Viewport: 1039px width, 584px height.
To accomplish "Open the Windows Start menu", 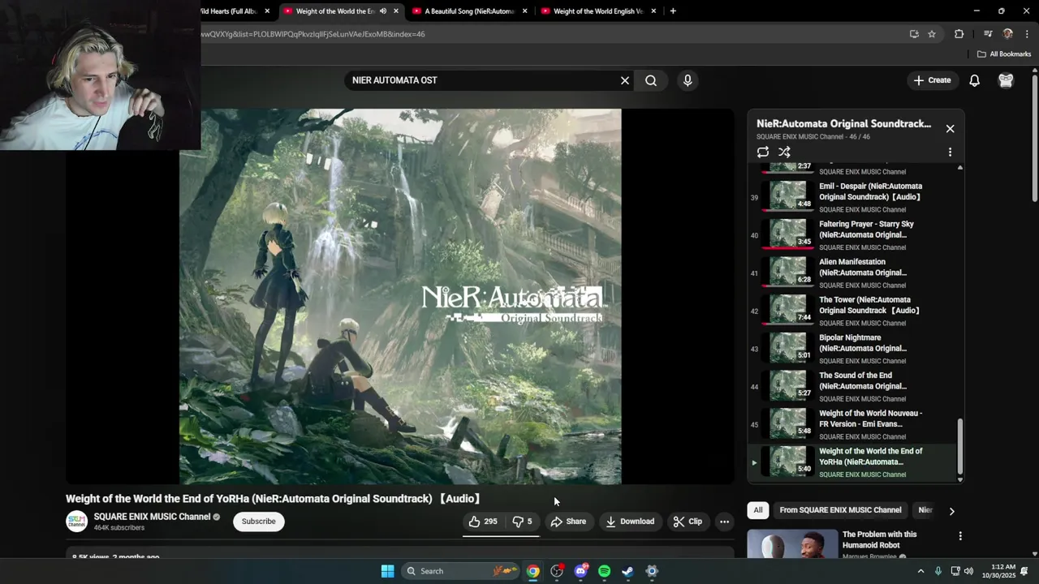I will click(x=387, y=571).
